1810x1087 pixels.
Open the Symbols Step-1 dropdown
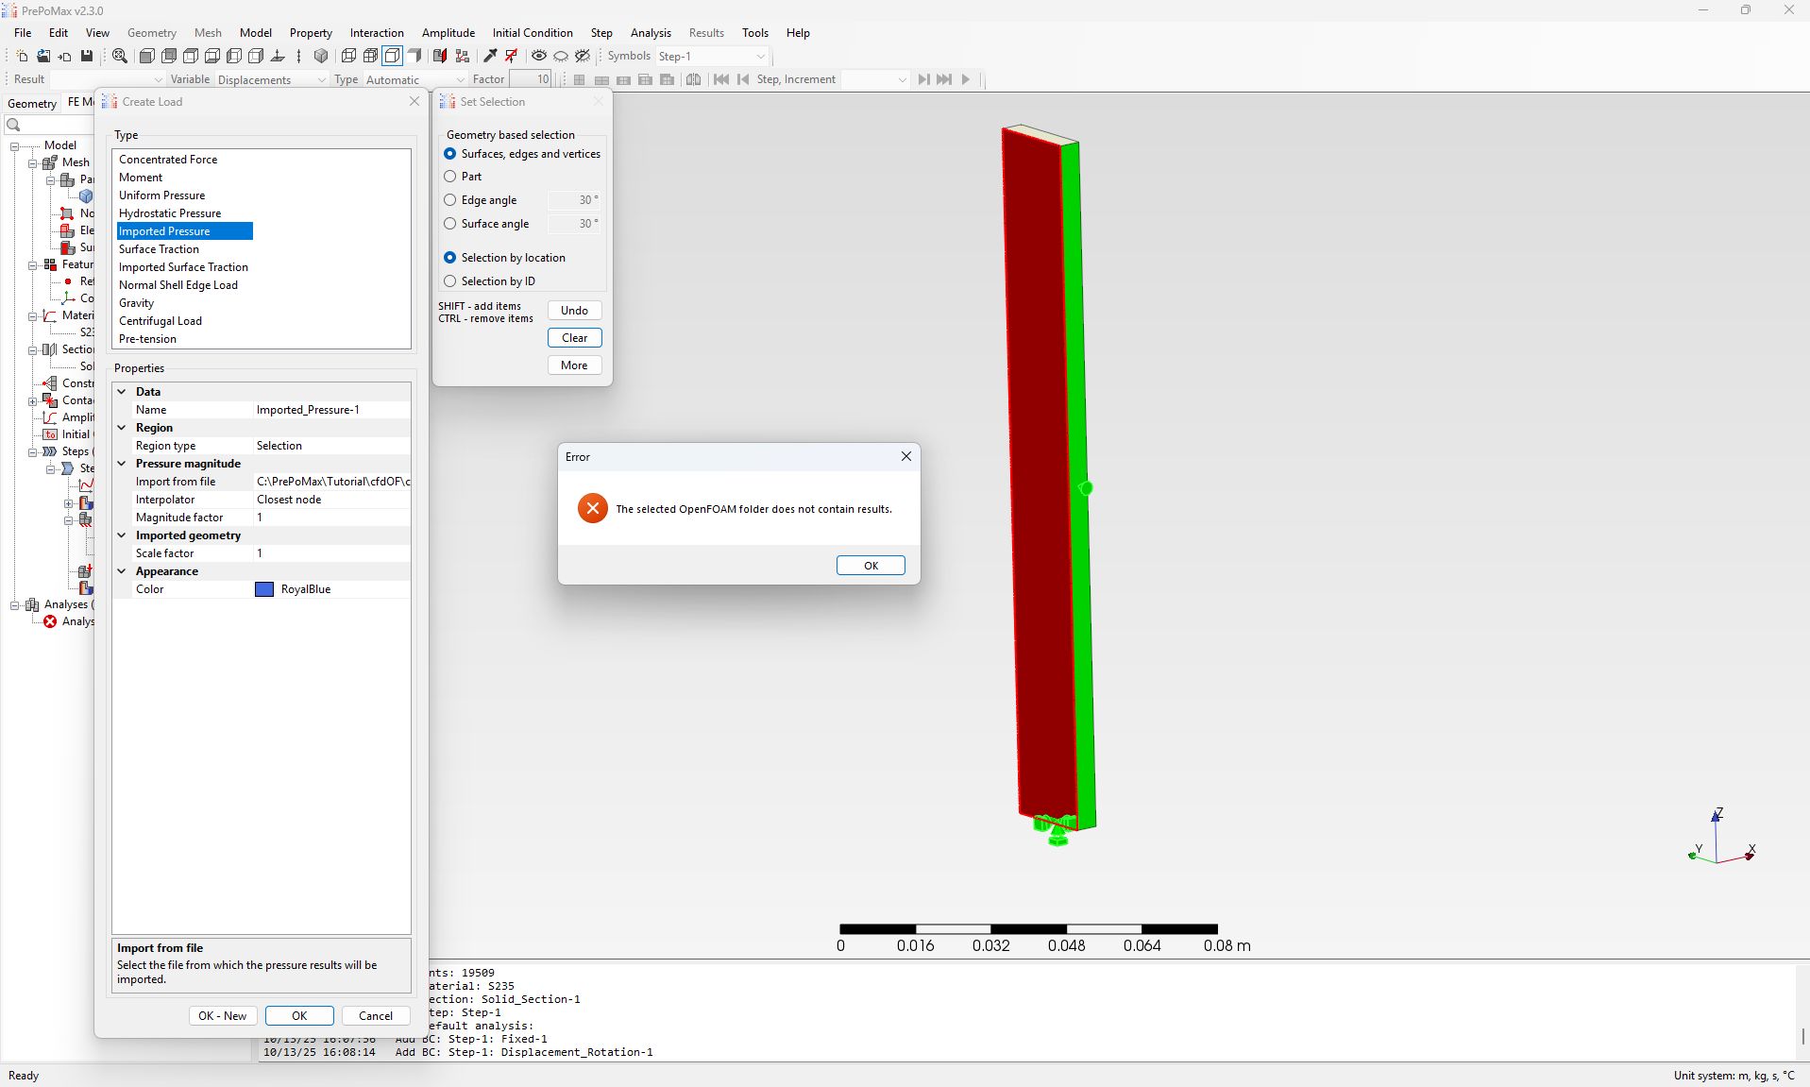point(712,57)
